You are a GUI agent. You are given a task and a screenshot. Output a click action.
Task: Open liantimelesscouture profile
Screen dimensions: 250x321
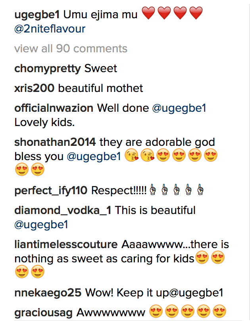66,245
